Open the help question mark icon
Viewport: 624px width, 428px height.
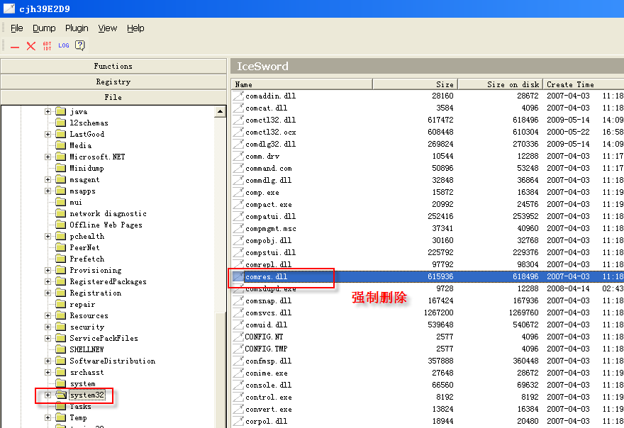[x=80, y=46]
